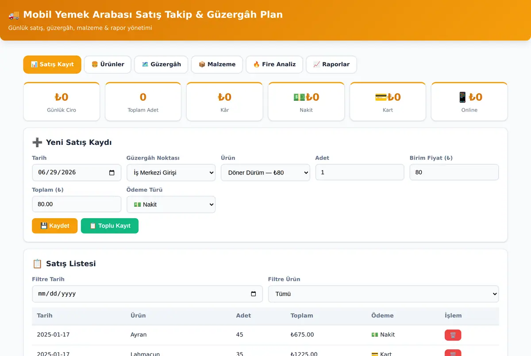Expand the Ürün dropdown showing Döner Dürüm
This screenshot has width=531, height=356.
(x=265, y=173)
